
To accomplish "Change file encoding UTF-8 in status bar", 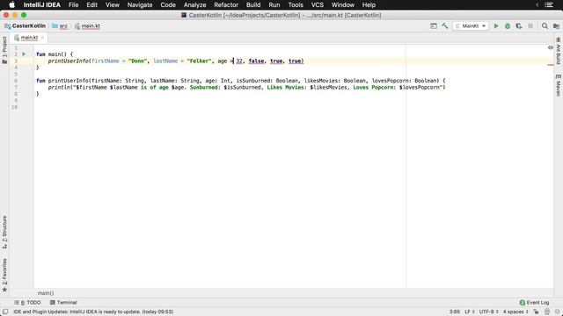I will tap(489, 312).
